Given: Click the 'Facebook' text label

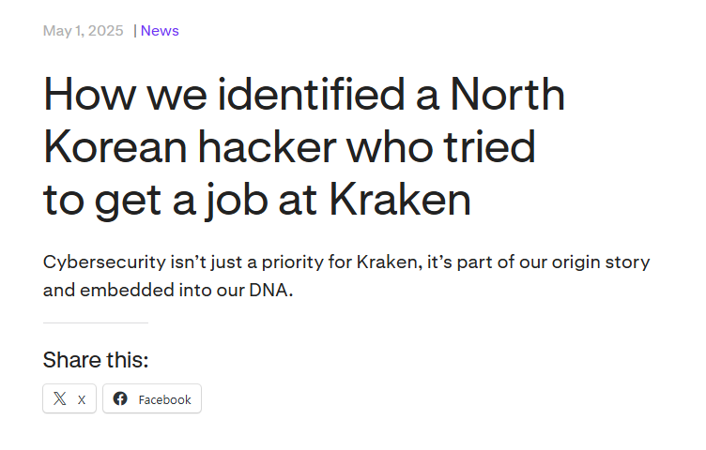Looking at the screenshot, I should coord(165,399).
